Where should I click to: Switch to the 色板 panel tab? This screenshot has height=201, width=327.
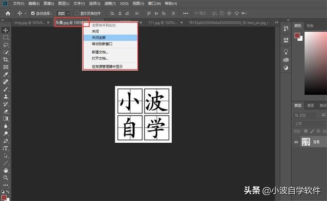(x=310, y=26)
